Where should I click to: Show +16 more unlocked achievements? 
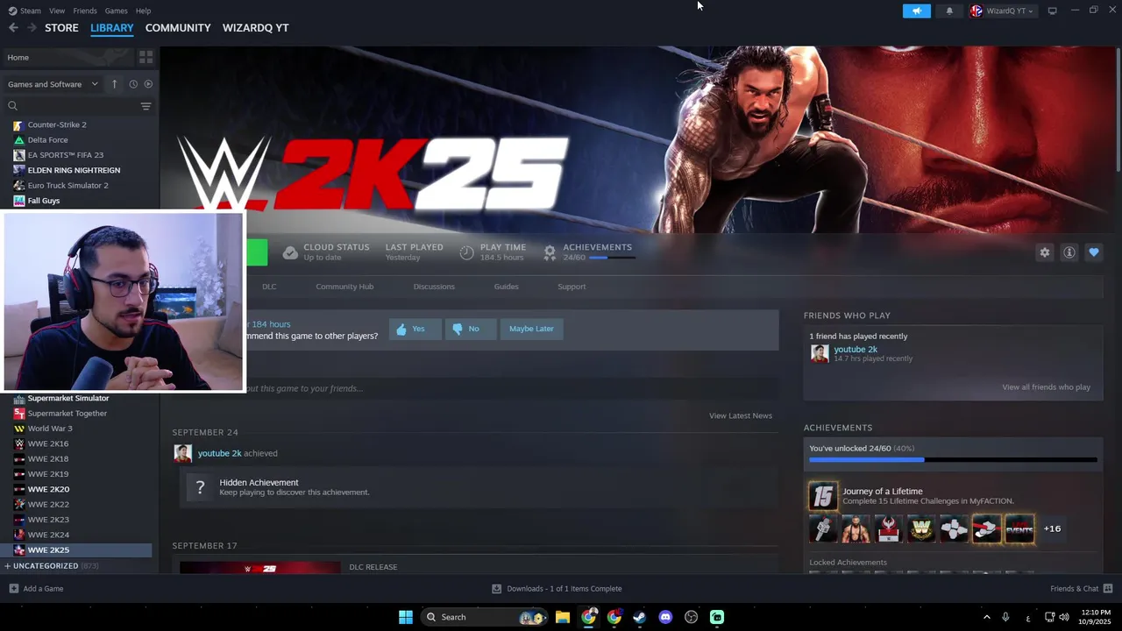click(1052, 528)
